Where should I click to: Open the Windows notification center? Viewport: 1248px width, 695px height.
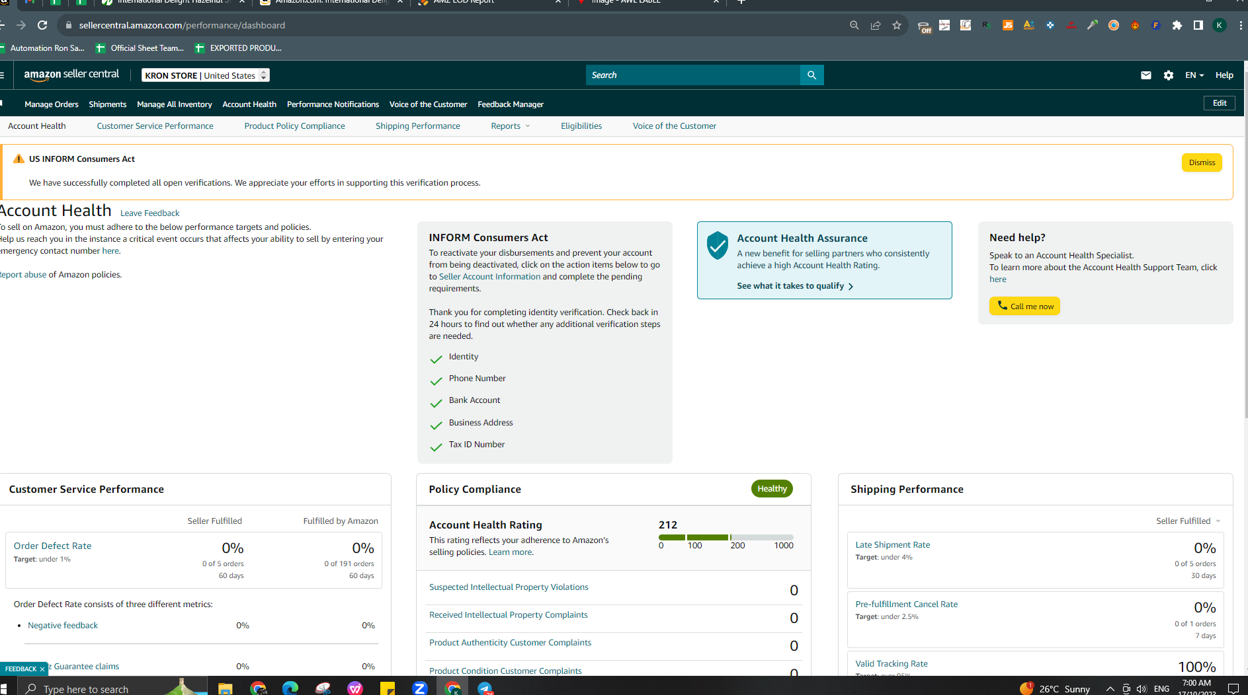1233,688
